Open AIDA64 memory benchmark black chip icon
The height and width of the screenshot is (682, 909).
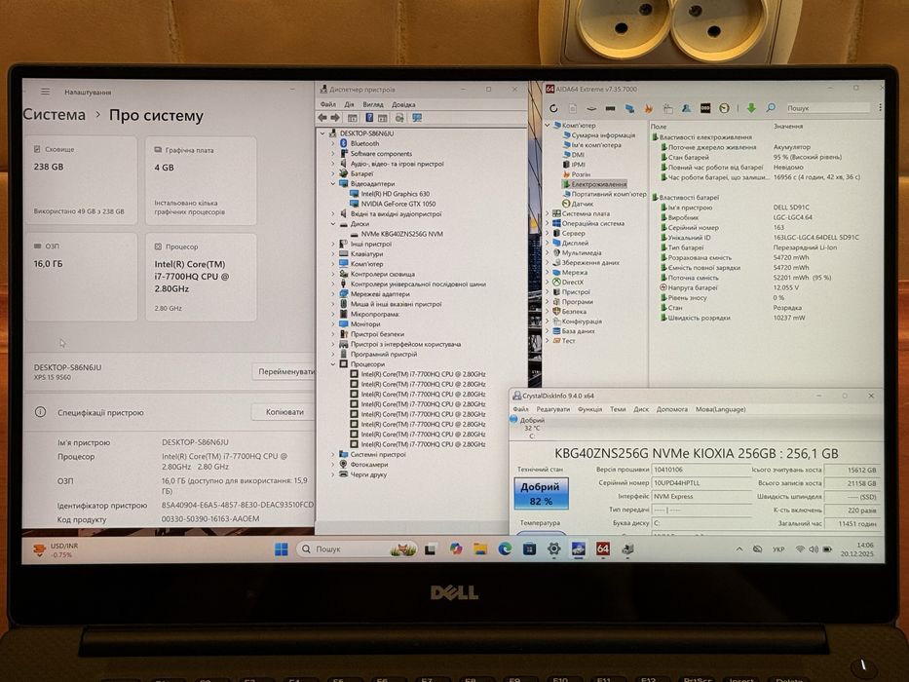pyautogui.click(x=610, y=108)
